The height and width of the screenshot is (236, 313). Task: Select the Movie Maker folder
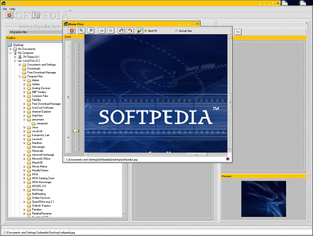point(40,166)
